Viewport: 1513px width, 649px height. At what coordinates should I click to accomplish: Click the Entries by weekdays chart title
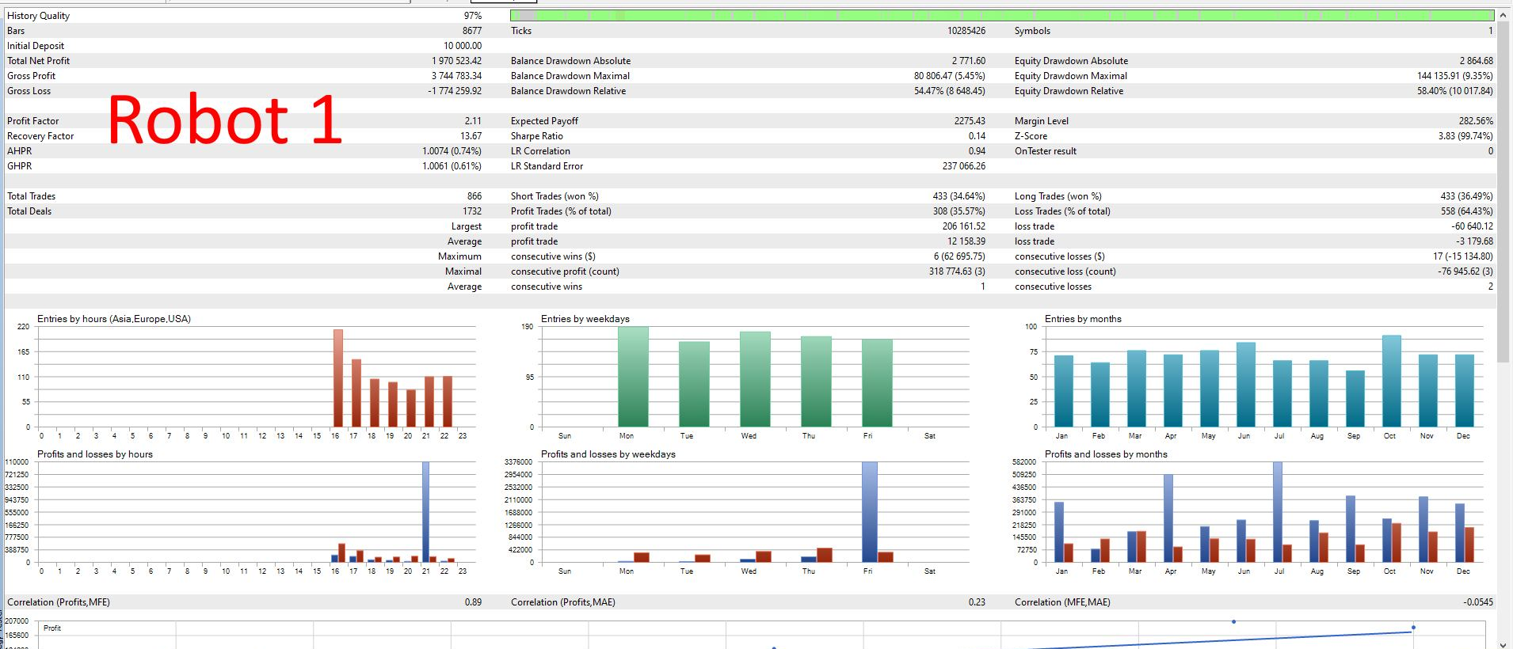(x=585, y=319)
